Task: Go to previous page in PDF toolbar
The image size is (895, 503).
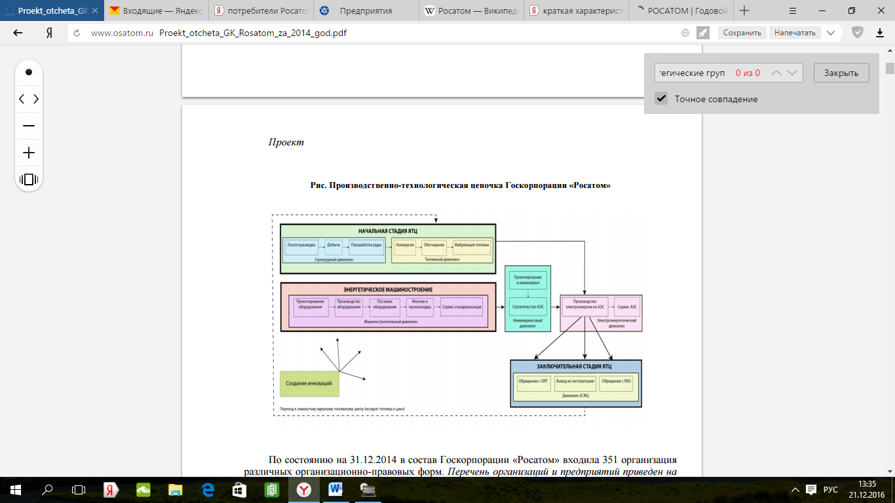Action: pos(22,99)
